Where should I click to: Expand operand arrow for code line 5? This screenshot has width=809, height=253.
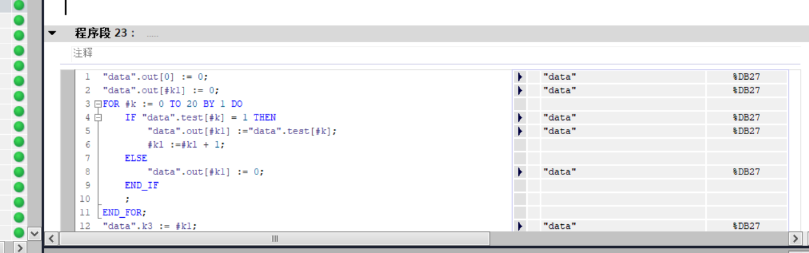coord(520,131)
